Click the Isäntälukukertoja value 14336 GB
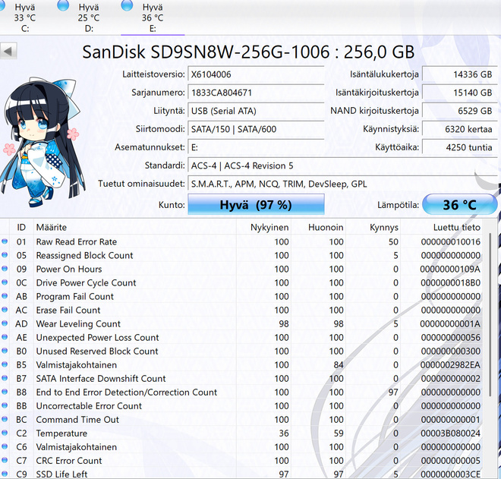The image size is (501, 479). tap(460, 74)
